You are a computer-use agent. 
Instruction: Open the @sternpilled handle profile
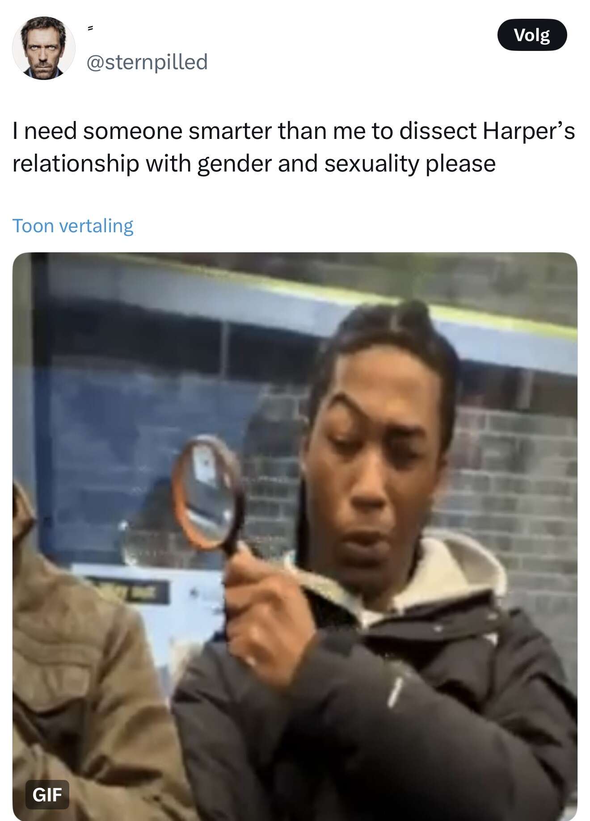coord(147,62)
